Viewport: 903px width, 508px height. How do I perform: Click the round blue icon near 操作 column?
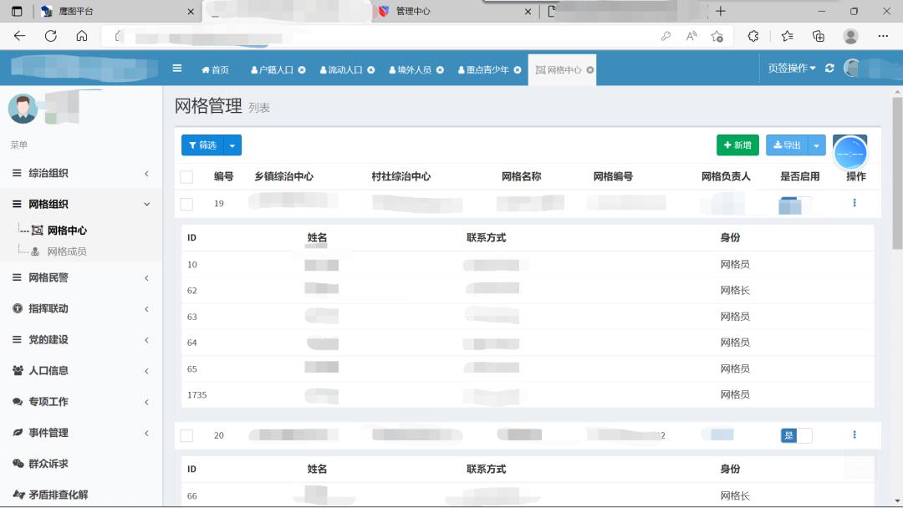pos(850,153)
